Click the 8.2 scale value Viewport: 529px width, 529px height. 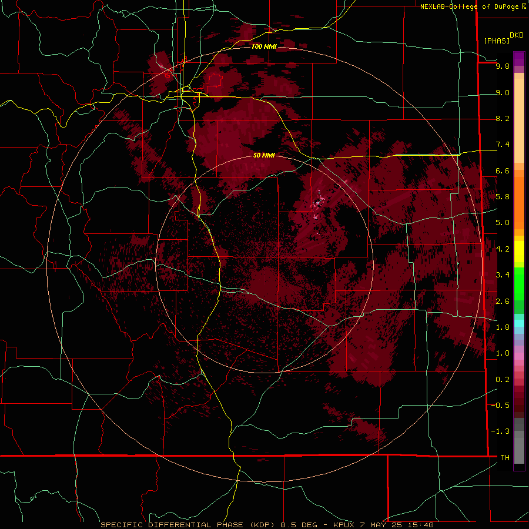pyautogui.click(x=503, y=118)
